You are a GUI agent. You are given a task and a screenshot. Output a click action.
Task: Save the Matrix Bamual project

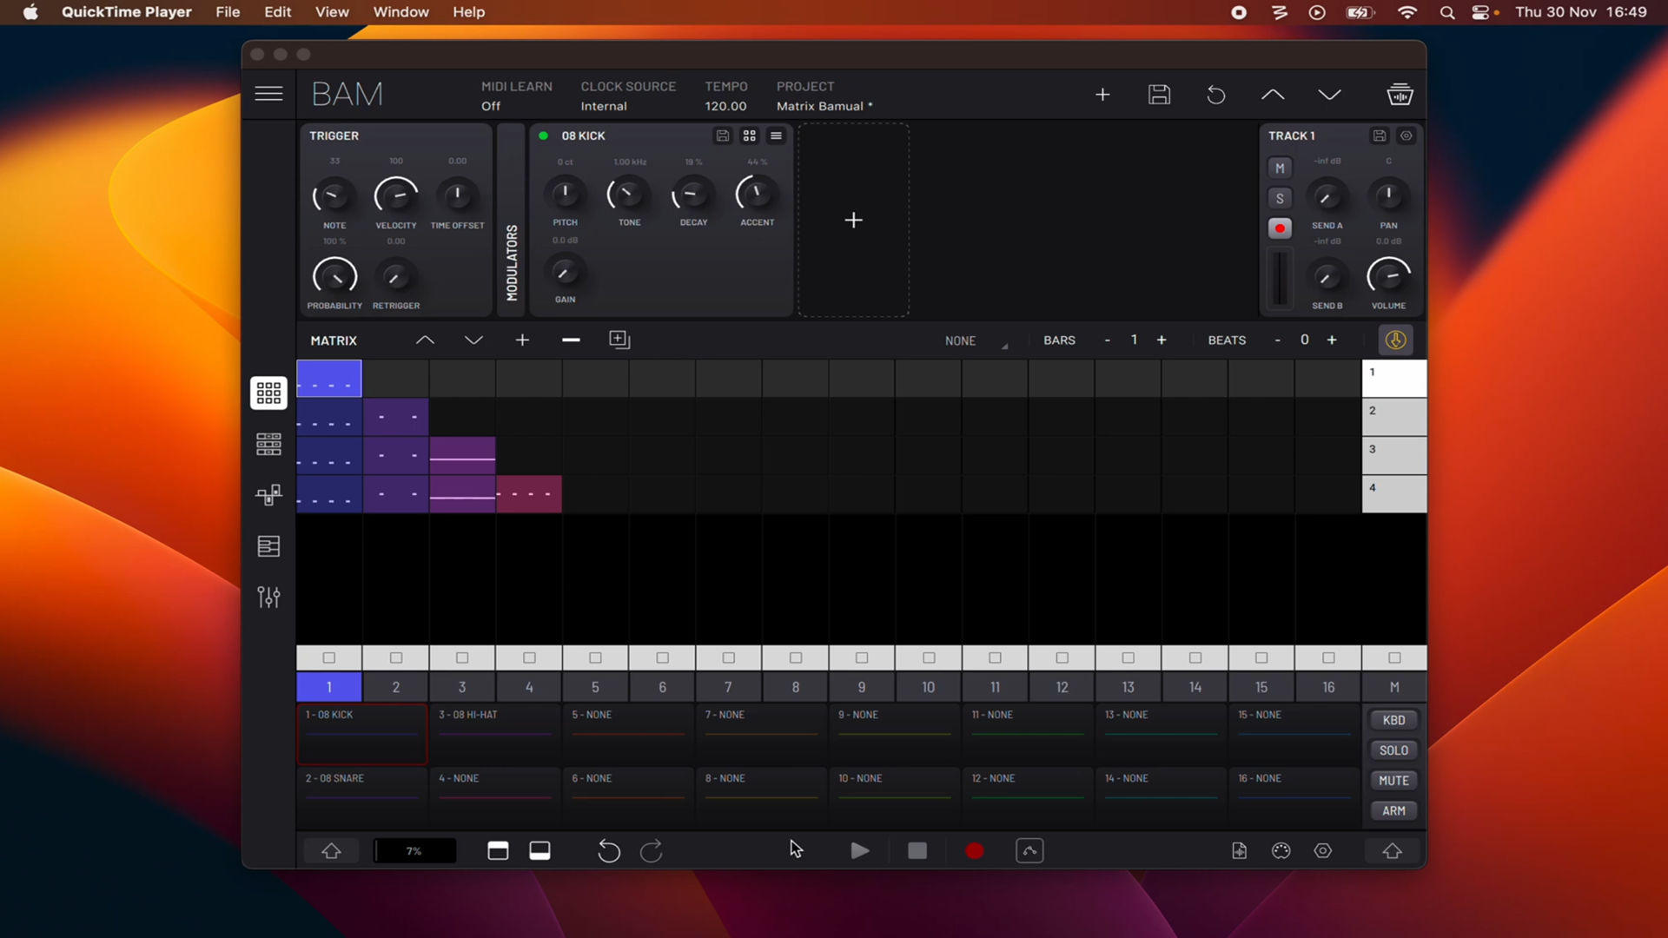(1159, 95)
